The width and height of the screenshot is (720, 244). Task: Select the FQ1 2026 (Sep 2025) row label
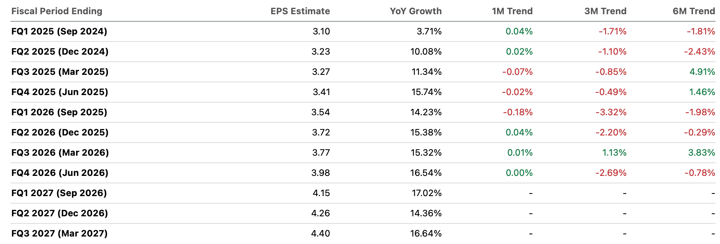(x=59, y=112)
